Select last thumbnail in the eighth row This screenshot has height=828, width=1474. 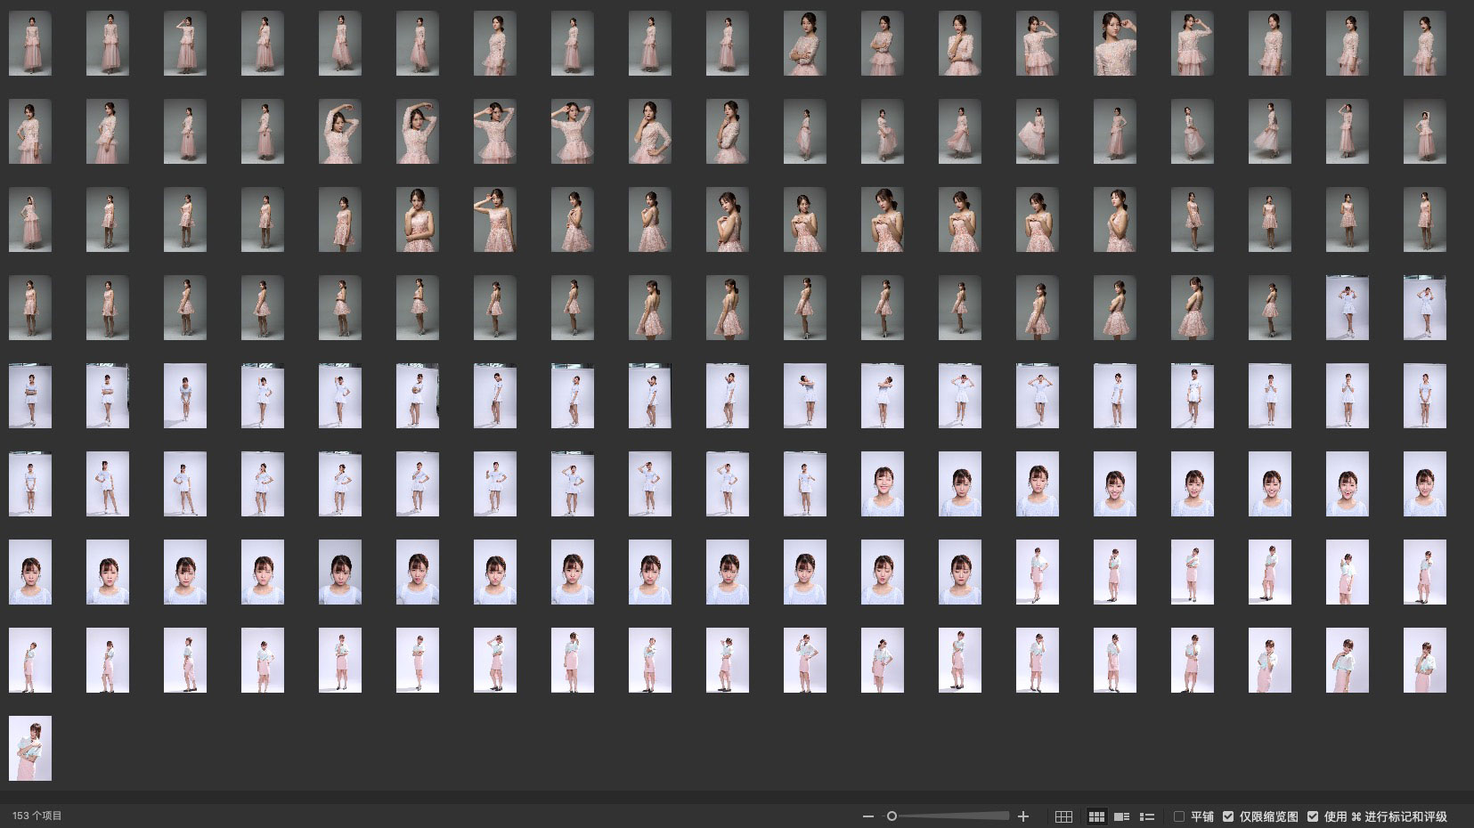(1424, 660)
